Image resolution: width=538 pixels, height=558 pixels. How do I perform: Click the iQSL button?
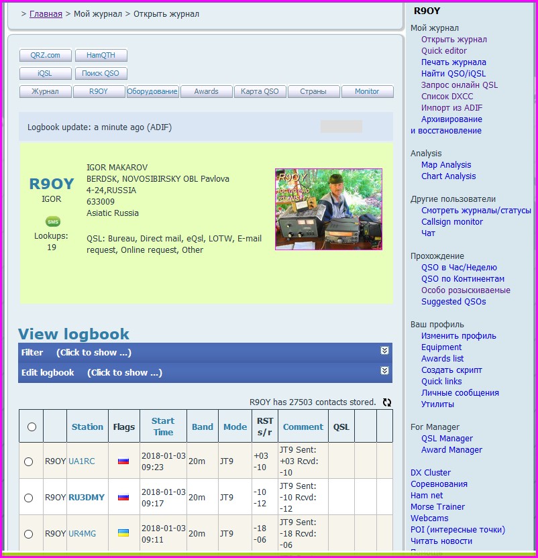pyautogui.click(x=45, y=74)
